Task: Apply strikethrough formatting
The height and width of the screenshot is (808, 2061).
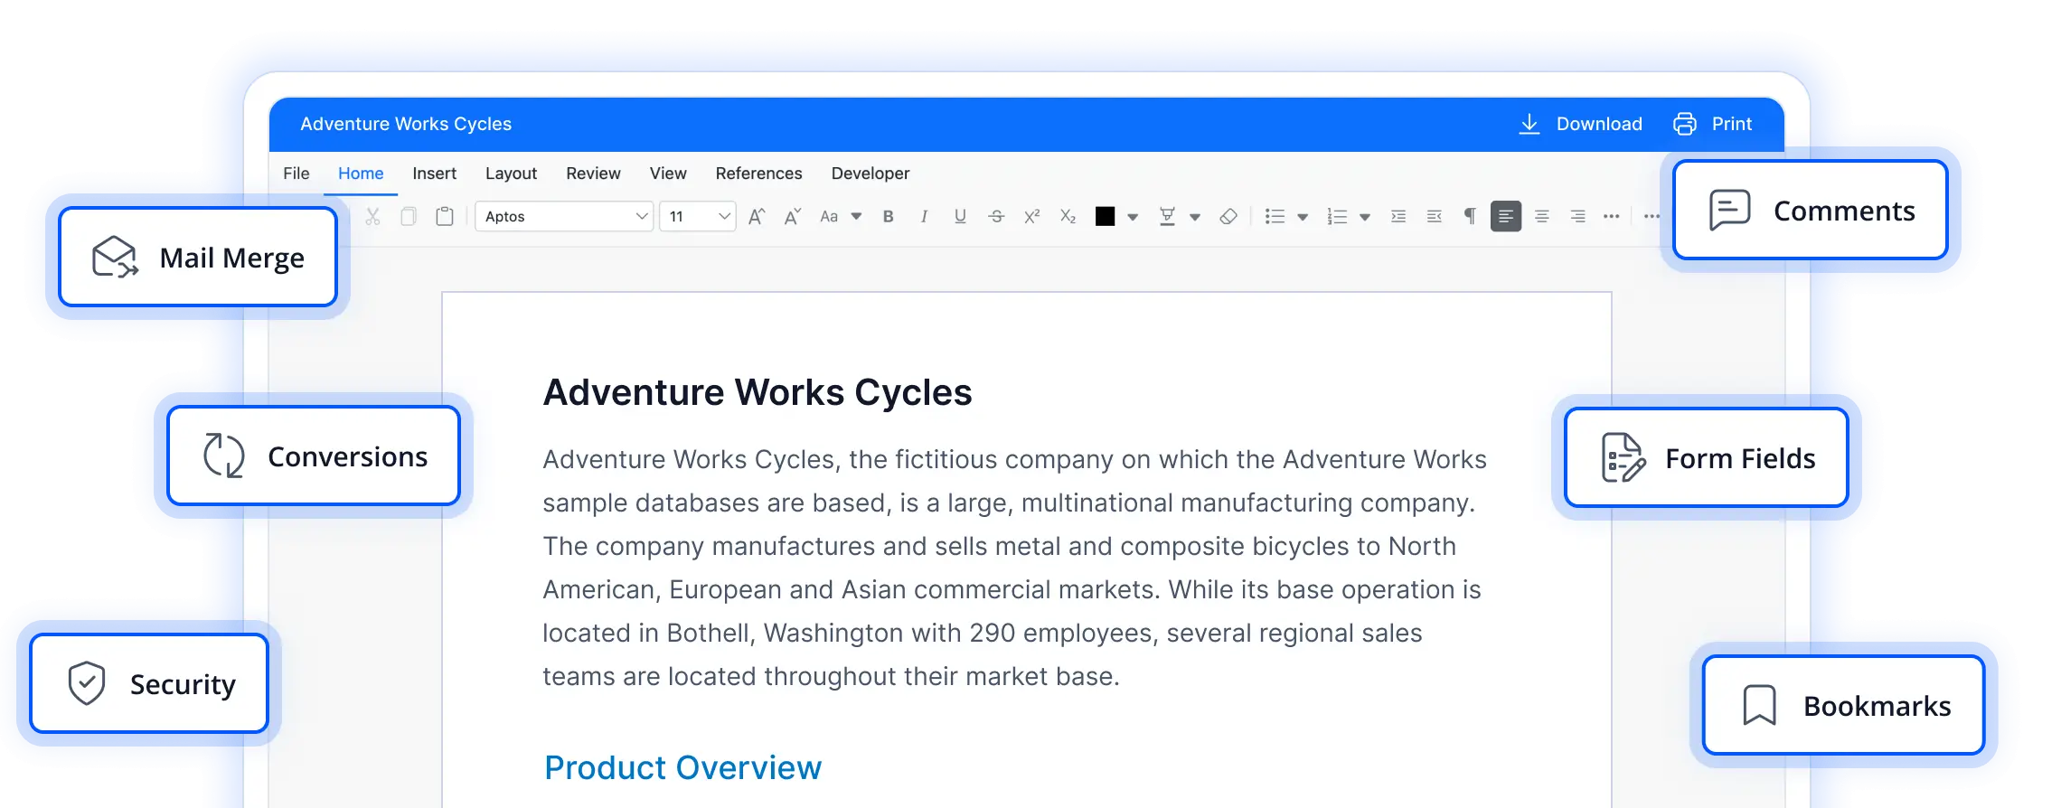Action: pos(996,216)
